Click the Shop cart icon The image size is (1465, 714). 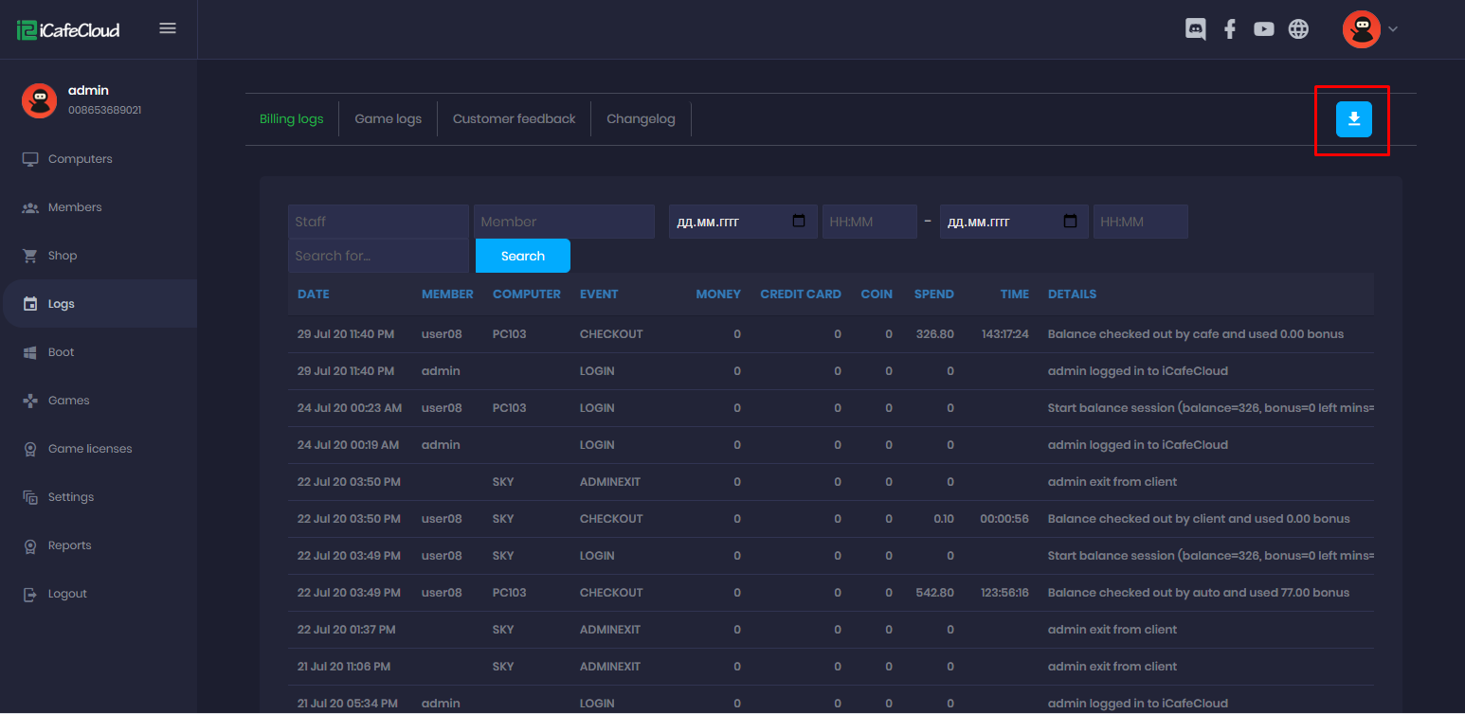(x=30, y=256)
